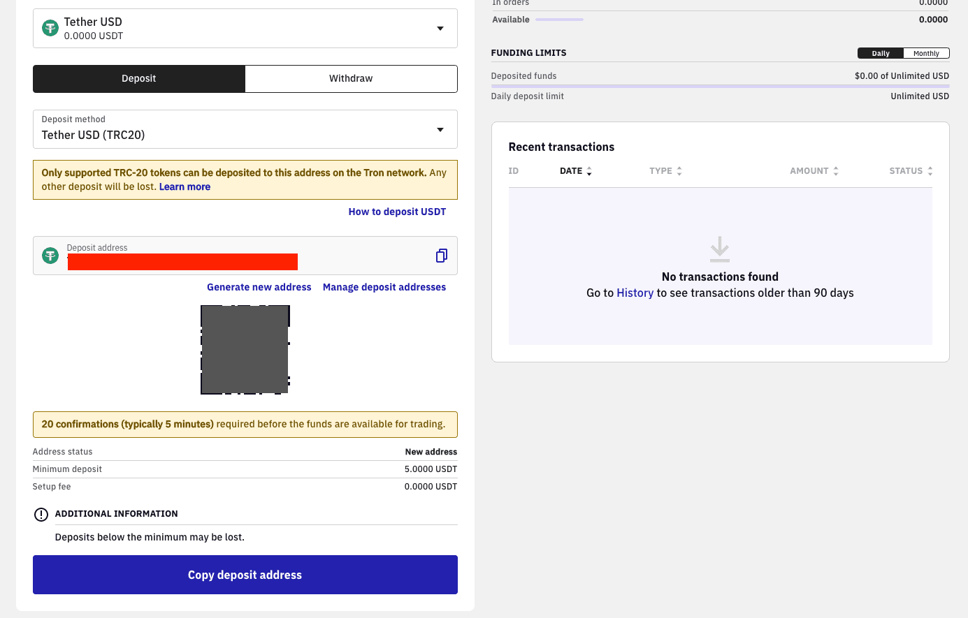Screen dimensions: 968x618
Task: Click the deposit address field
Action: (x=245, y=256)
